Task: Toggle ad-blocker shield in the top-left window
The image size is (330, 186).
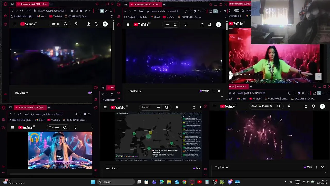Action: pos(81,11)
